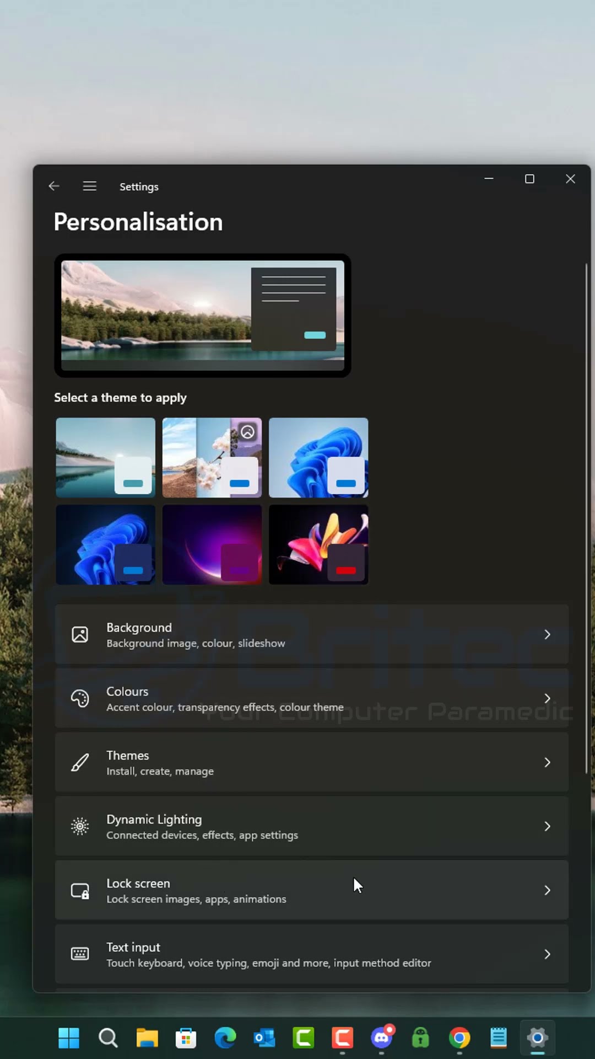This screenshot has width=595, height=1059.
Task: Maximize the Settings window
Action: (x=529, y=179)
